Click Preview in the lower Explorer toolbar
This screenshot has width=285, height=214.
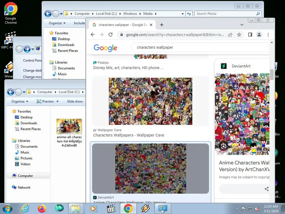coord(45,101)
